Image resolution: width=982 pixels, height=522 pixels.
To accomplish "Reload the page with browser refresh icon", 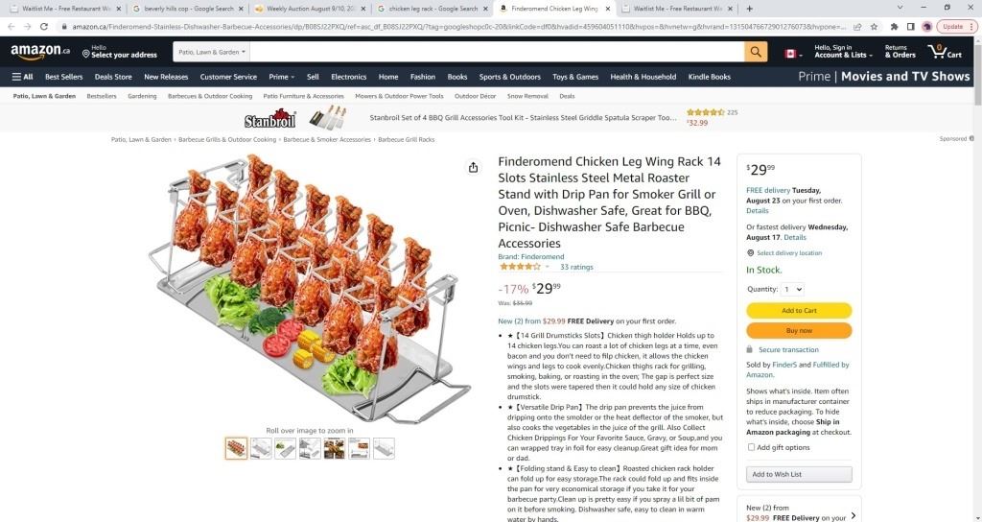I will (44, 27).
